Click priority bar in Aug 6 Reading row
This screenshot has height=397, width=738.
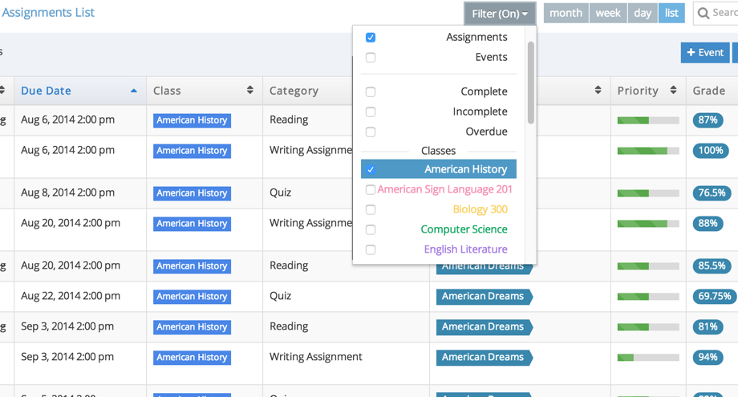coord(647,120)
